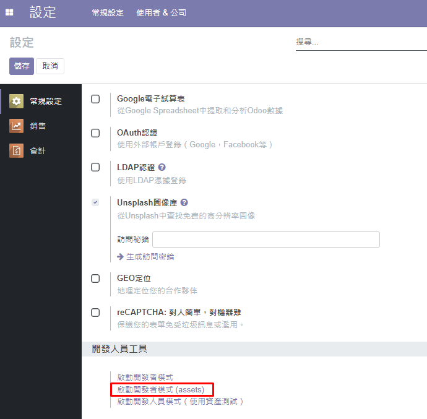The height and width of the screenshot is (419, 427).
Task: Check the reCAPTCHA checkbox
Action: click(x=95, y=313)
